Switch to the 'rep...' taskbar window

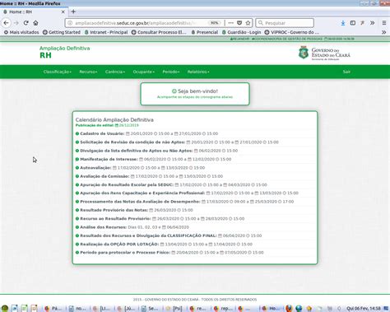pyautogui.click(x=224, y=309)
